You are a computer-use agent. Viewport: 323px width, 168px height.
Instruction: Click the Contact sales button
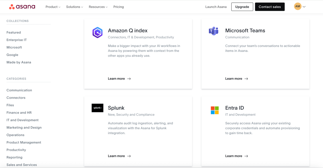[270, 7]
